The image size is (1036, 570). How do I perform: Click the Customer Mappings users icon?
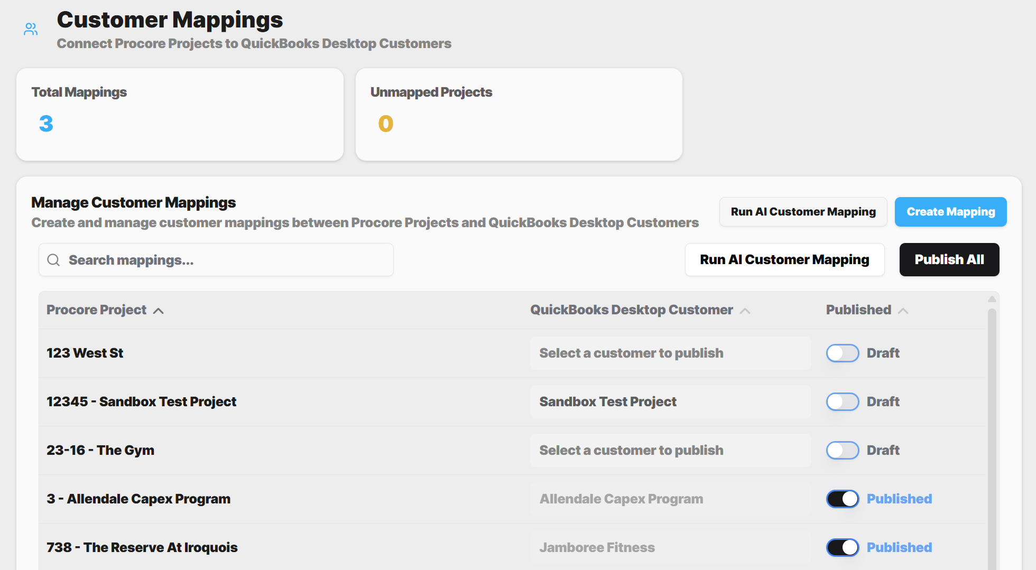[31, 29]
